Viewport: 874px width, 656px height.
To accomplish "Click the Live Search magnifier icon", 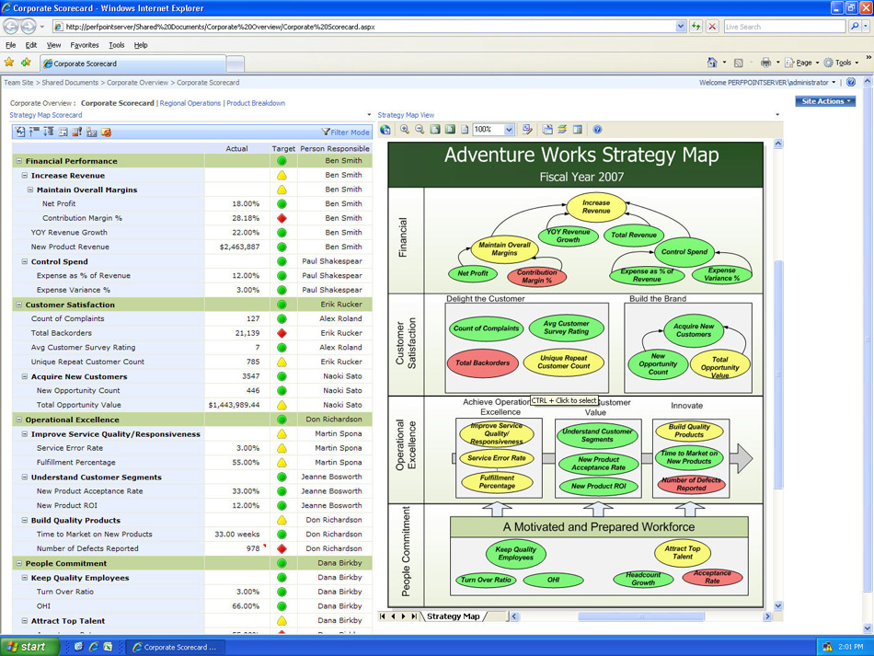I will tap(855, 26).
